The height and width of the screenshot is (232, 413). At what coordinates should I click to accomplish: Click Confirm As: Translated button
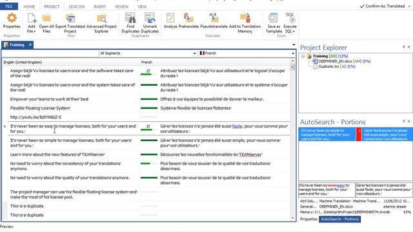[382, 6]
